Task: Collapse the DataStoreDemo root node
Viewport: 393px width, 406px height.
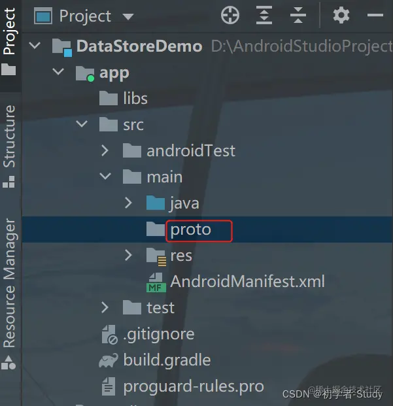Action: coord(35,46)
